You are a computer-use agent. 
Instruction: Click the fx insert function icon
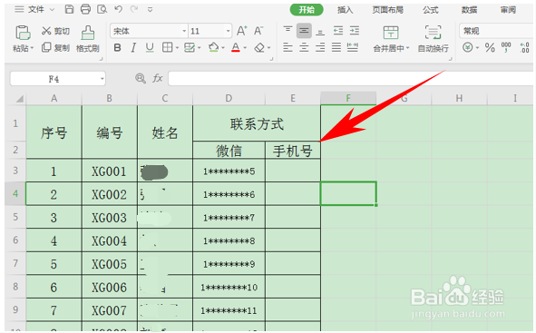click(x=157, y=78)
